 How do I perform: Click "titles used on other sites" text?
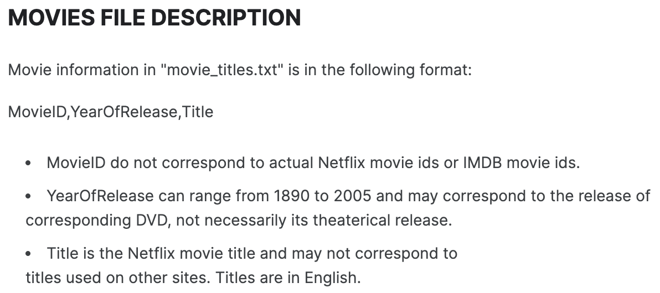click(x=118, y=278)
